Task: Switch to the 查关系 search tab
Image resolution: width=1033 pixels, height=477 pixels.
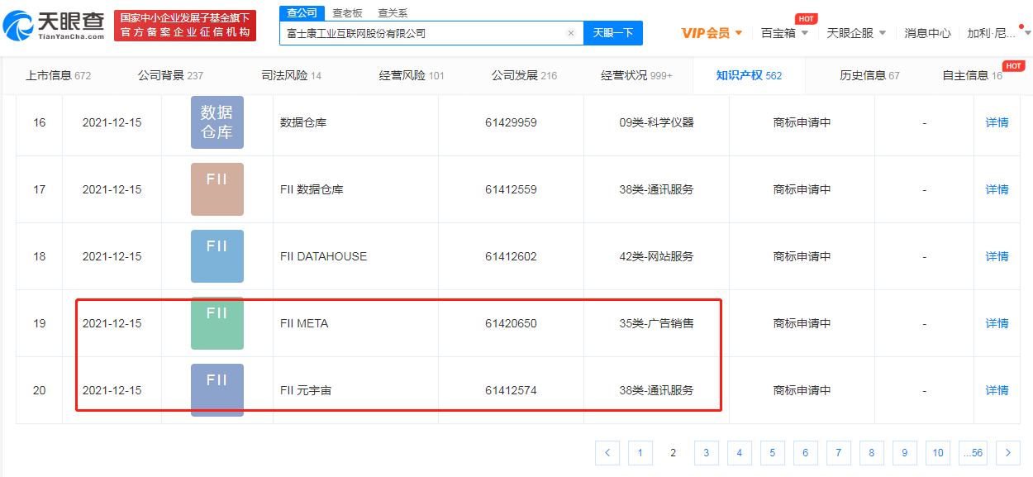Action: [x=393, y=12]
